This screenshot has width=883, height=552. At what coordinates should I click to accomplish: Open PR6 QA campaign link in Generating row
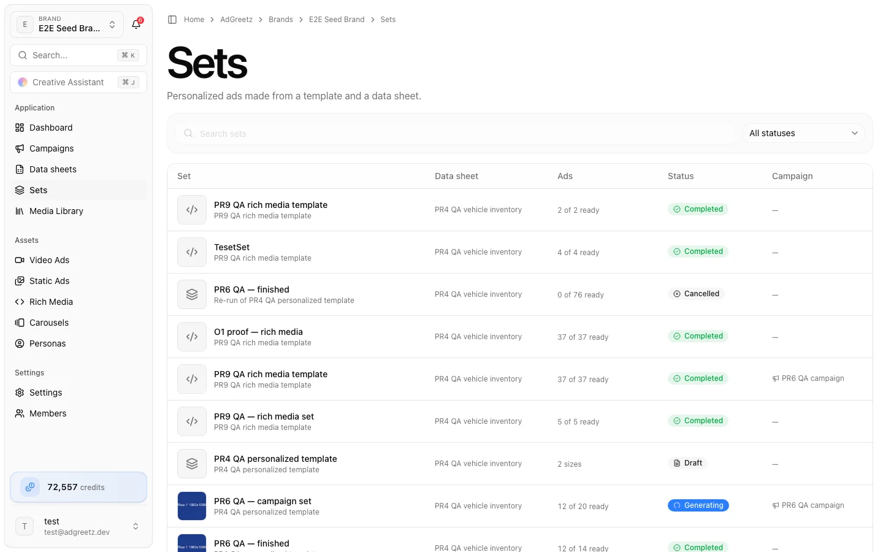pos(808,505)
